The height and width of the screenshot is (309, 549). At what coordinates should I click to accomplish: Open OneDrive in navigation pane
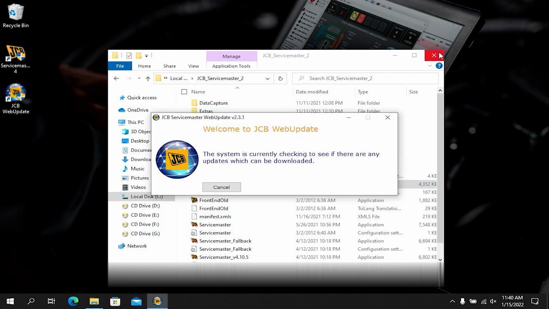point(138,110)
